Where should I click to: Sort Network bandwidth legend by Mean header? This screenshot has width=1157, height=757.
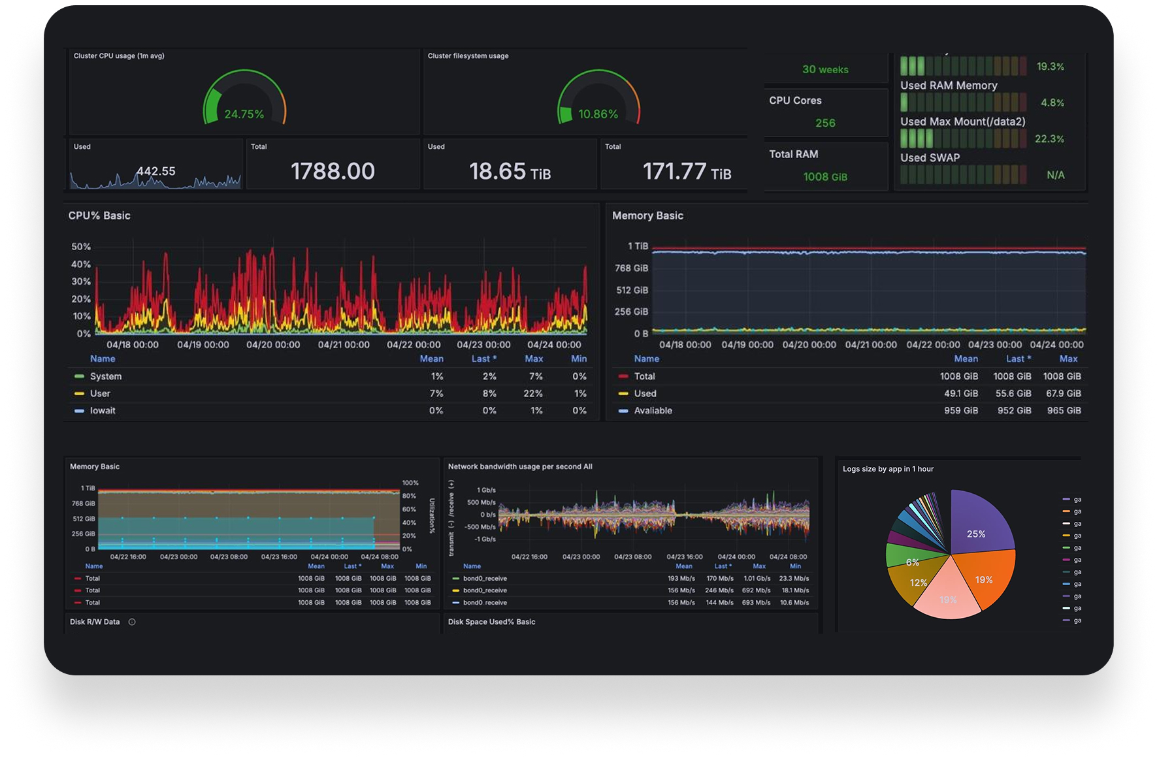(x=684, y=566)
